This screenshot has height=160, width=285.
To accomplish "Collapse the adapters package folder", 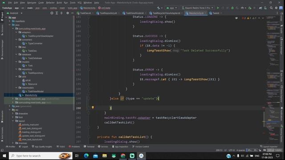I will click(16, 32).
